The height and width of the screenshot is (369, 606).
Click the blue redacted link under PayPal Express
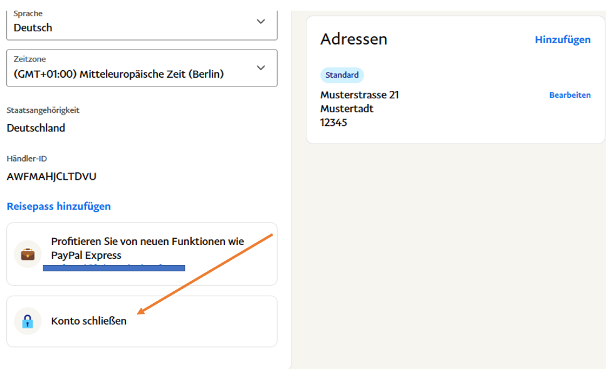[x=113, y=268]
